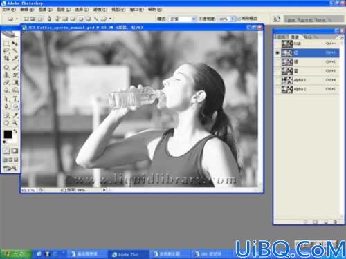Toggle the anti-alias checkbox
Image resolution: width=346 pixels, height=259 pixels.
tap(239, 18)
